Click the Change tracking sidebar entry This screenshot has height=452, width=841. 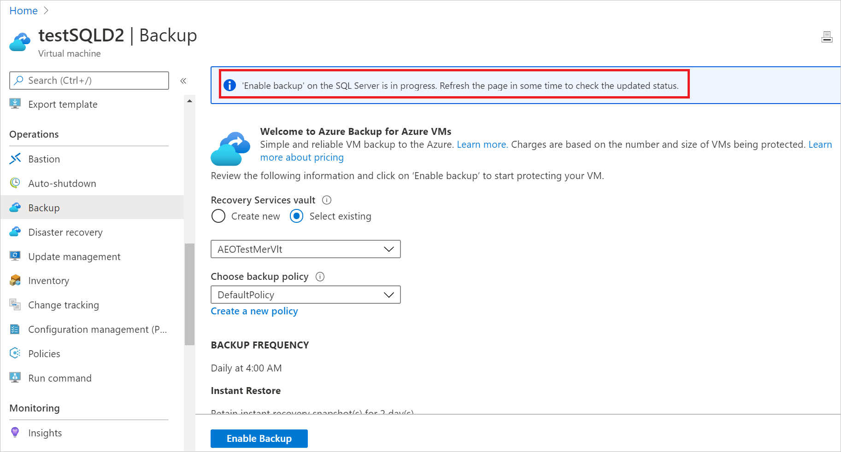coord(63,305)
